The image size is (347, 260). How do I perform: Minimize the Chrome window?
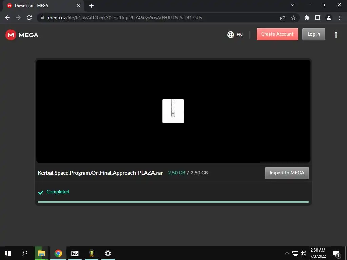point(308,5)
